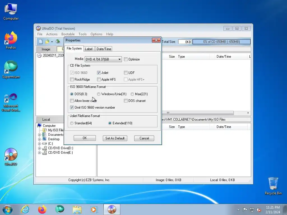Check Allow lower case option
Image resolution: width=287 pixels, height=215 pixels.
[72, 101]
